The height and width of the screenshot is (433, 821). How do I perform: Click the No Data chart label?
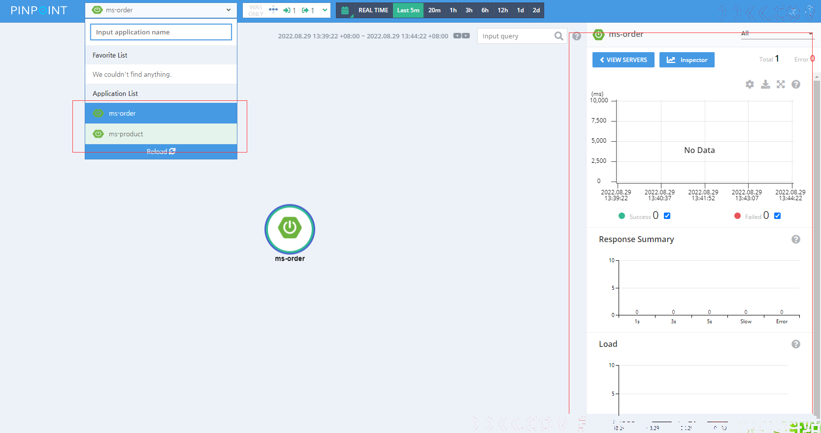point(699,150)
